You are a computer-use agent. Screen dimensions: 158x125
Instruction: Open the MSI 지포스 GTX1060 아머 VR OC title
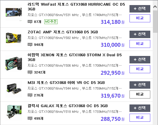tap(66, 83)
